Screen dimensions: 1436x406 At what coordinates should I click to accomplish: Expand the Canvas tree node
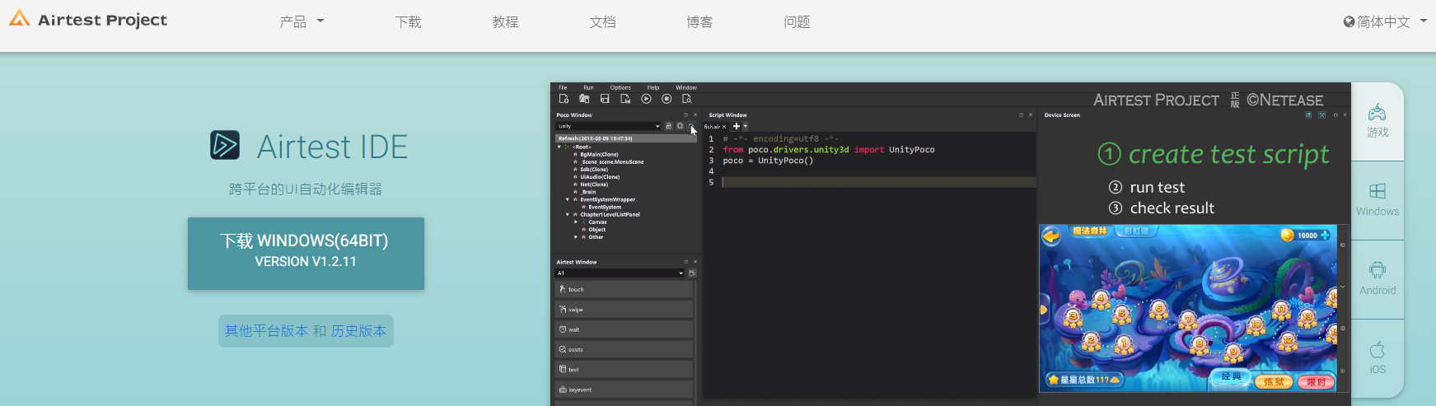coord(576,222)
